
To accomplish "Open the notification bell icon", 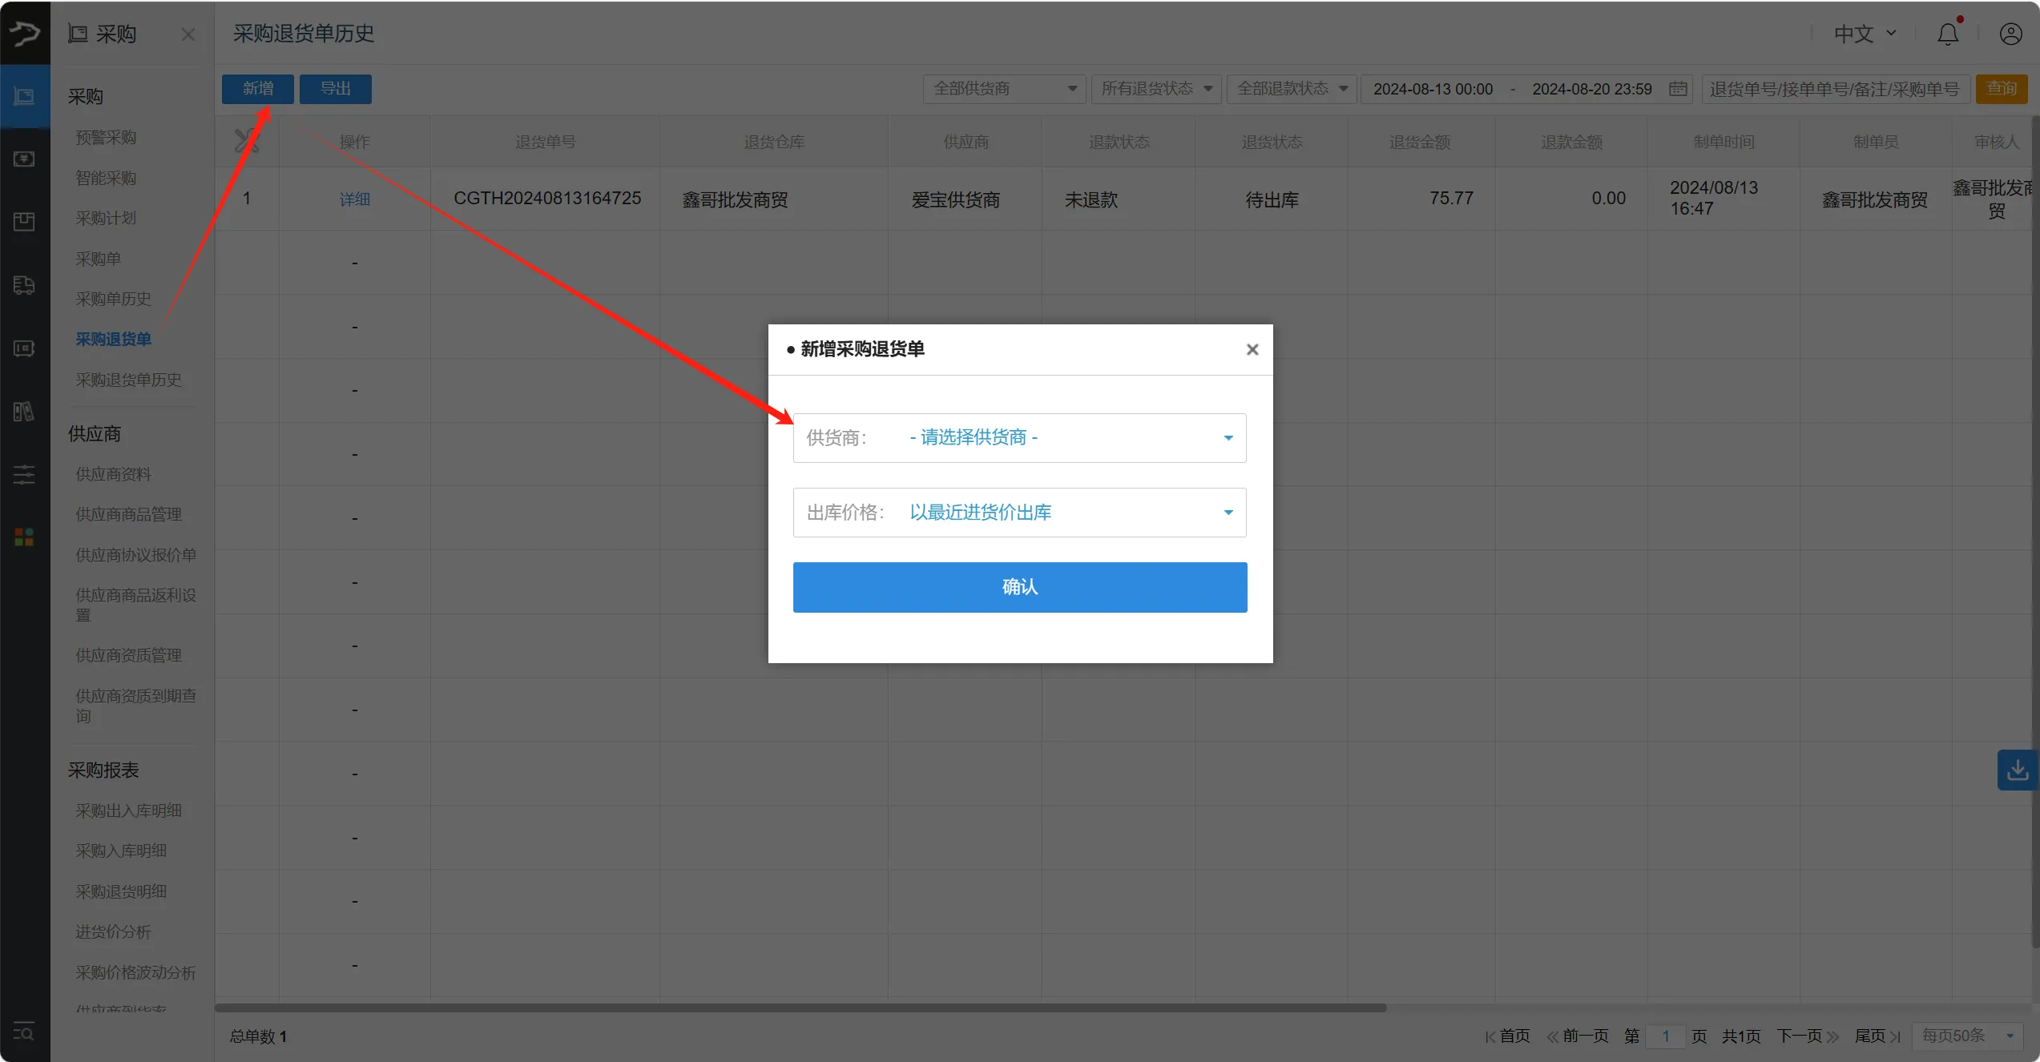I will coord(1948,34).
